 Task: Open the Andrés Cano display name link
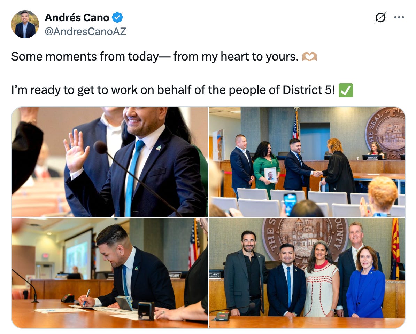point(77,17)
